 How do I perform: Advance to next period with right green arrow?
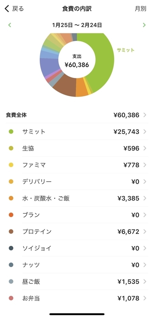pyautogui.click(x=144, y=25)
